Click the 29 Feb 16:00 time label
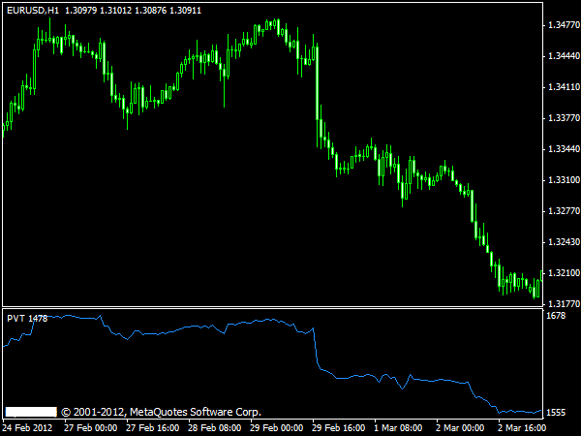Screen dimensions: 581x436 [338, 428]
